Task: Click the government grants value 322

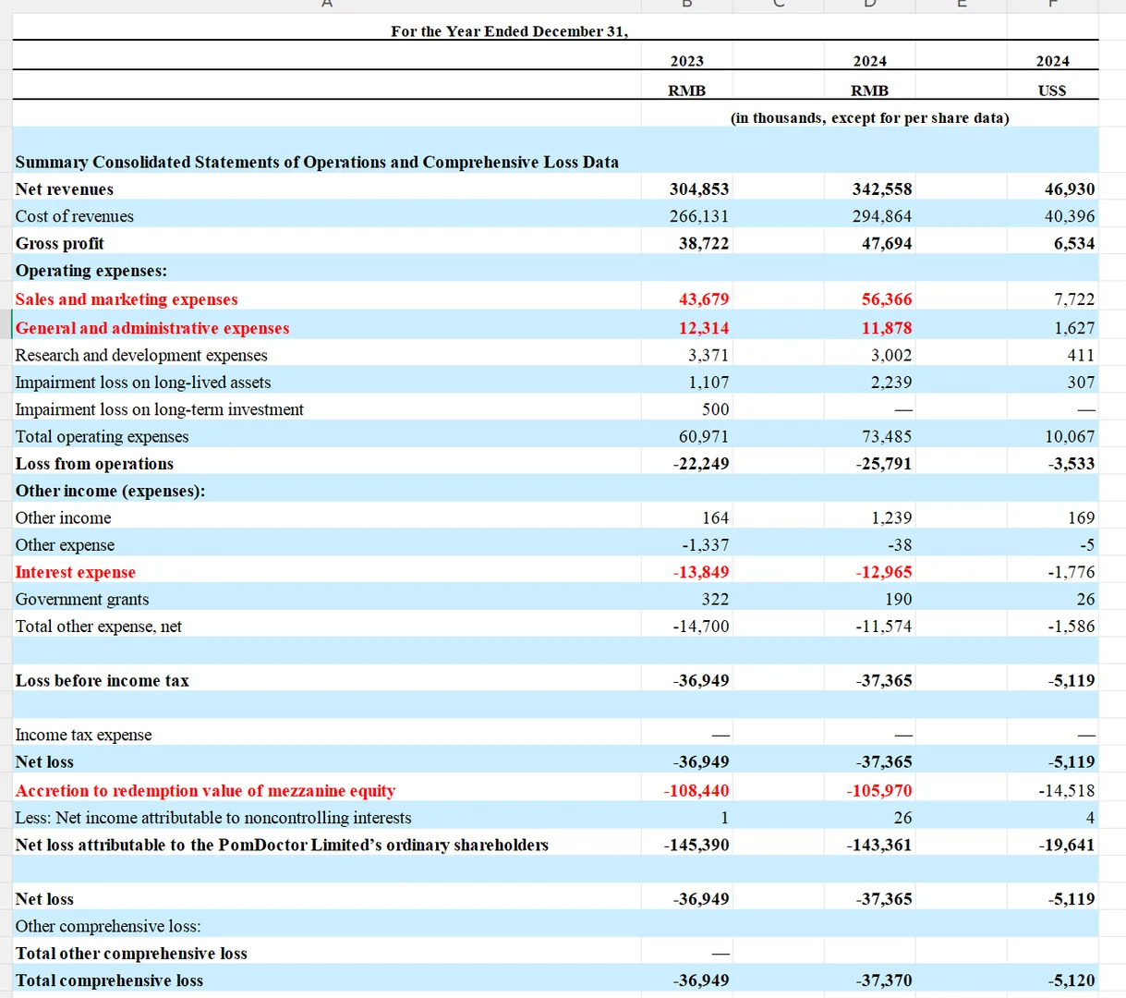Action: click(716, 600)
